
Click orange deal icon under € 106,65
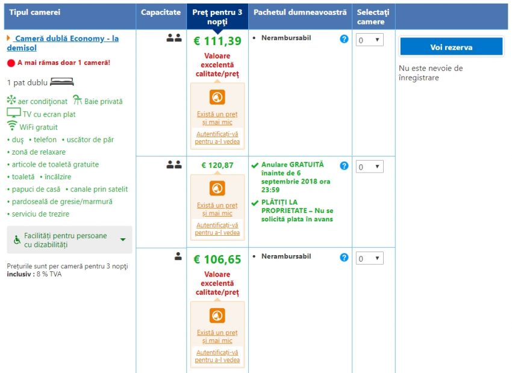tap(217, 316)
